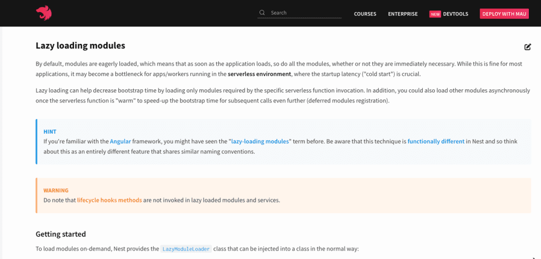Open the lazy-loading modules link

coord(260,141)
